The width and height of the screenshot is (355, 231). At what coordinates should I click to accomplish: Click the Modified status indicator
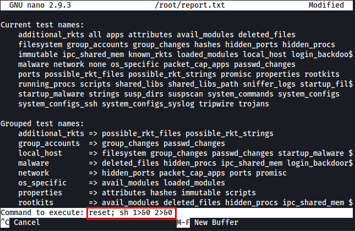point(326,5)
